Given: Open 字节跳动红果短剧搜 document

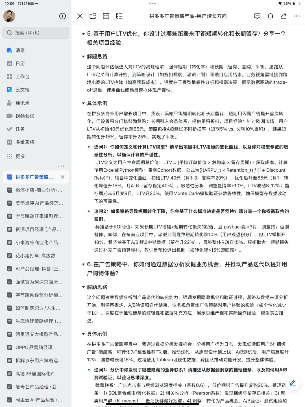Looking at the screenshot, I should coord(36,216).
